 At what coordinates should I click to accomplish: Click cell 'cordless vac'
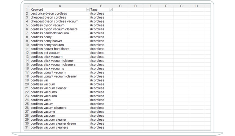60,80
